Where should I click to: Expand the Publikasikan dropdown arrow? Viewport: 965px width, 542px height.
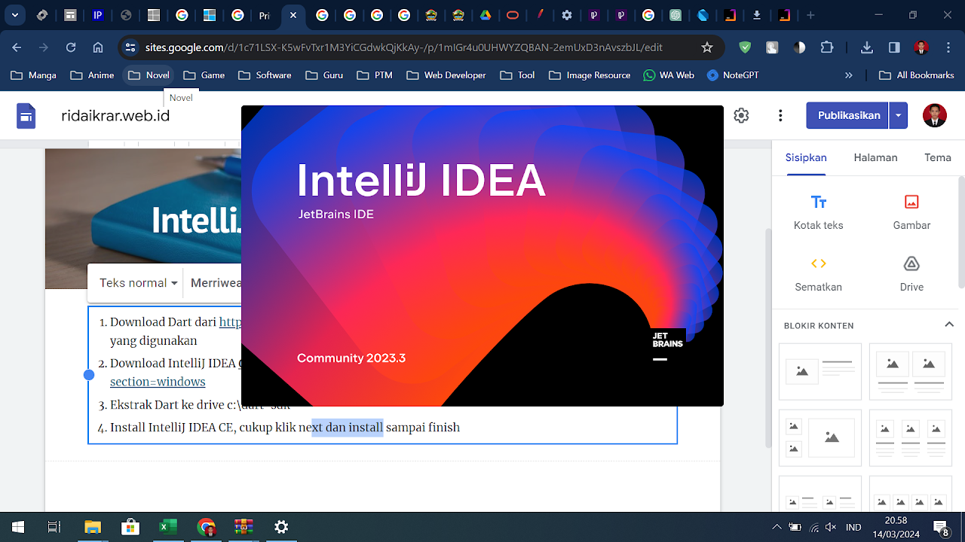tap(898, 115)
